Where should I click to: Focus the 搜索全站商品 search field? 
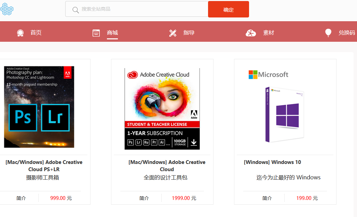137,9
